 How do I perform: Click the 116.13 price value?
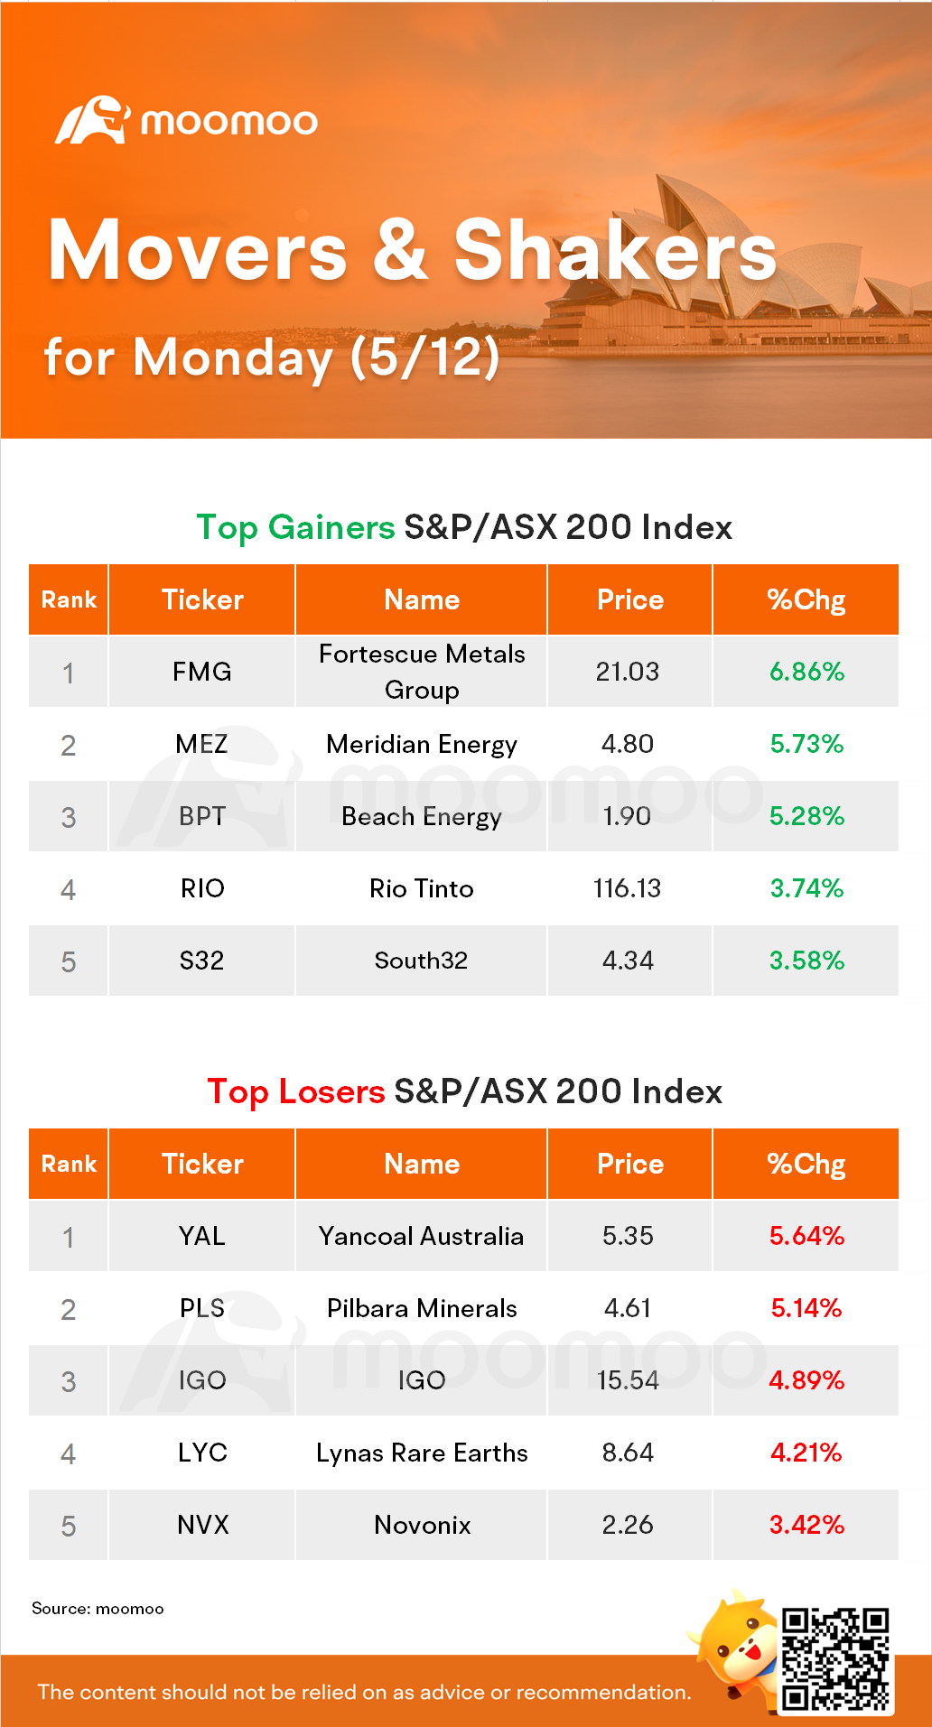click(628, 888)
